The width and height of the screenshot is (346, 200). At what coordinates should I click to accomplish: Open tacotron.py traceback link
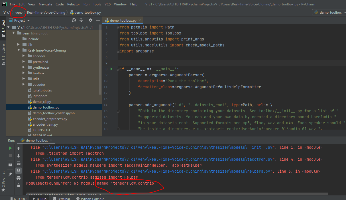pos(159,159)
